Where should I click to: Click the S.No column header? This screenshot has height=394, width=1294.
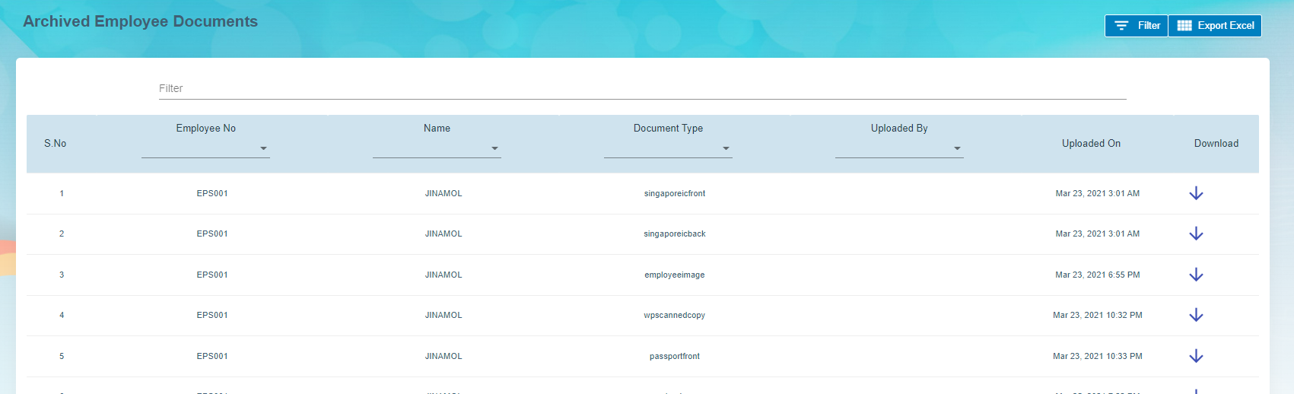[56, 144]
